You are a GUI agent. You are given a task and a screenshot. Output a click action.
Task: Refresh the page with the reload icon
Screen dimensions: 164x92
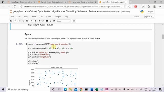pyautogui.click(x=15, y=7)
